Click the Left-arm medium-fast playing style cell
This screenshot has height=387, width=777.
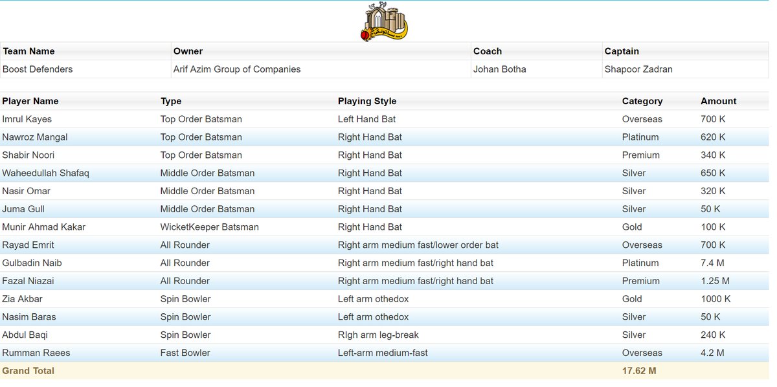(383, 353)
